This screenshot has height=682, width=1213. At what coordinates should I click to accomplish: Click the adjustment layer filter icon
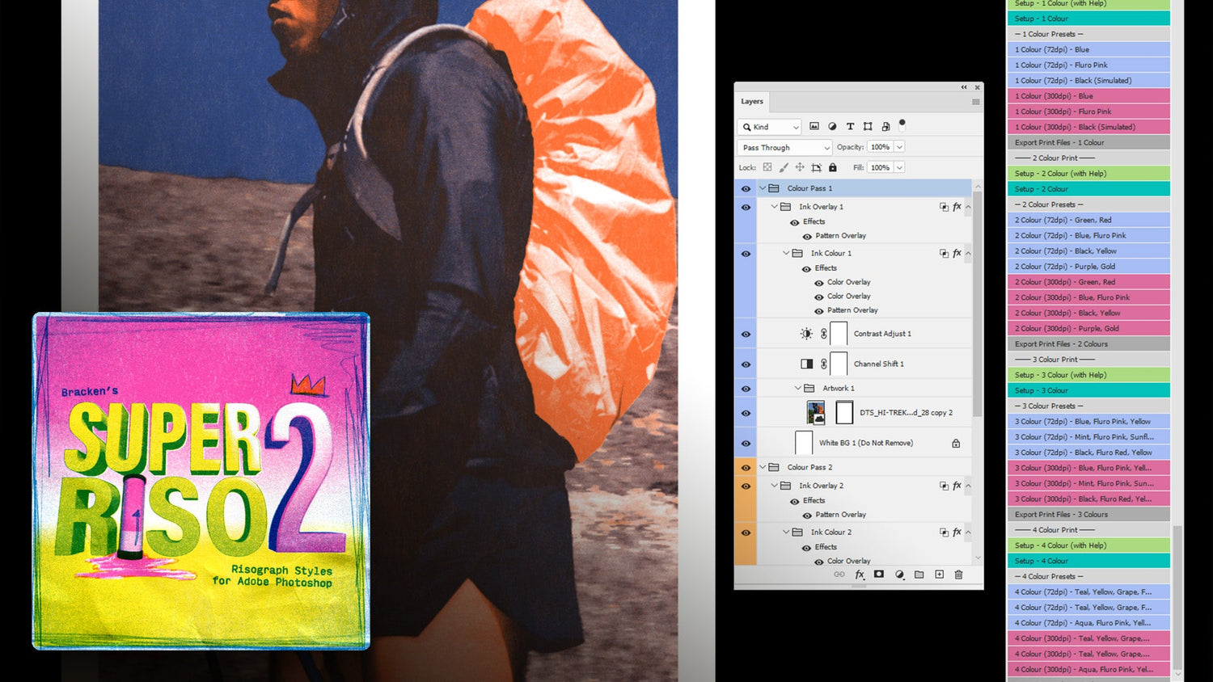click(x=832, y=127)
